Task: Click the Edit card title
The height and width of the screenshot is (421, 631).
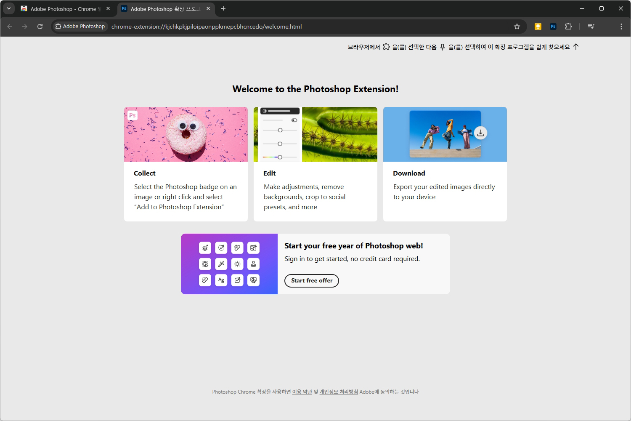Action: tap(270, 173)
